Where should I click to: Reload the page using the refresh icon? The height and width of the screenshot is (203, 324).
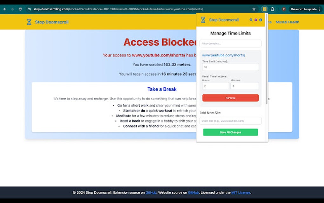point(20,9)
